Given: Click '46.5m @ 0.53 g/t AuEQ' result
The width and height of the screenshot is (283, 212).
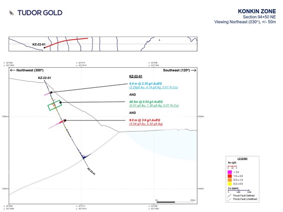Looking at the screenshot, I should [146, 102].
